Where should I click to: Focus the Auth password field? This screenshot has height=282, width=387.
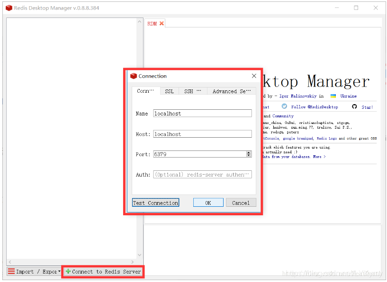coord(202,175)
